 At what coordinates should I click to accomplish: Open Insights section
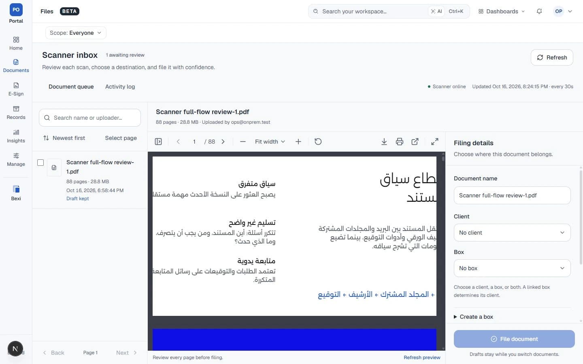[x=16, y=136]
